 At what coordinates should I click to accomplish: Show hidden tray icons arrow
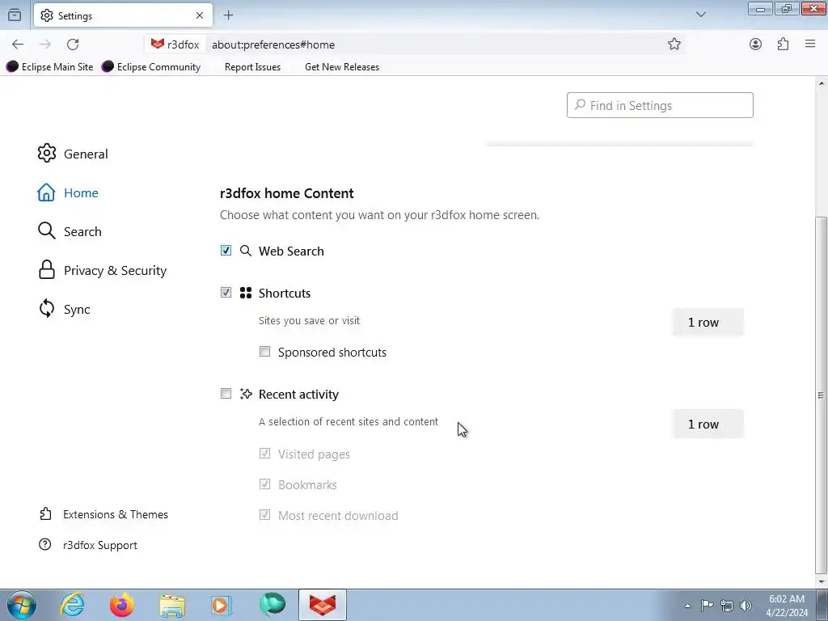point(687,606)
